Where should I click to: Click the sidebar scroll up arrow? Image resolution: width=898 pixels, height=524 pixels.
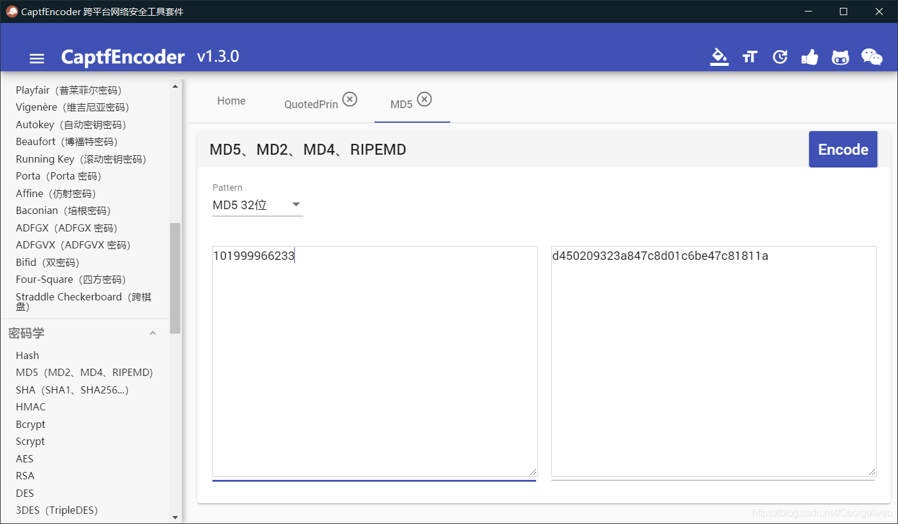coord(175,86)
